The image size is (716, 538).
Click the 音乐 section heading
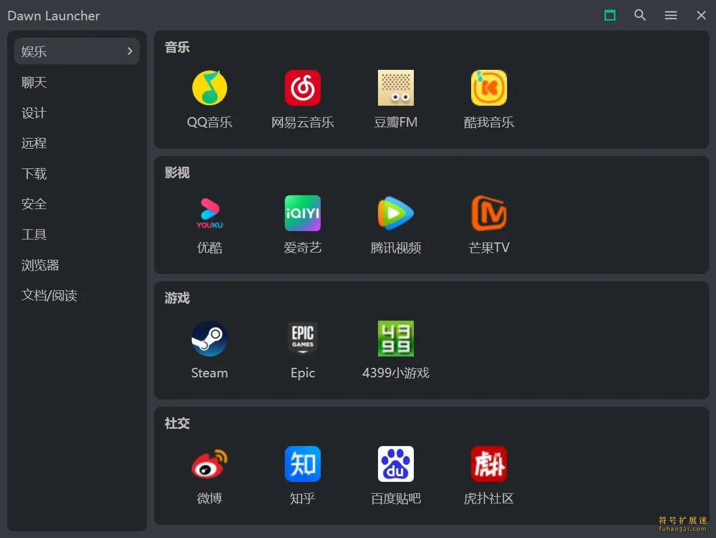177,47
